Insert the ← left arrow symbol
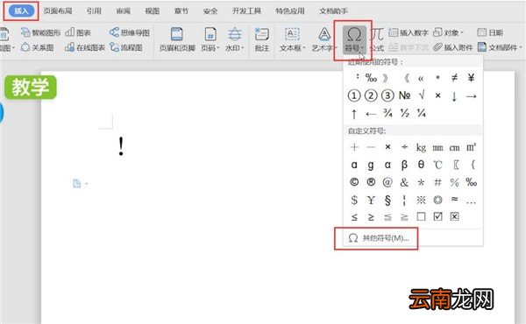The image size is (526, 324). click(x=371, y=114)
